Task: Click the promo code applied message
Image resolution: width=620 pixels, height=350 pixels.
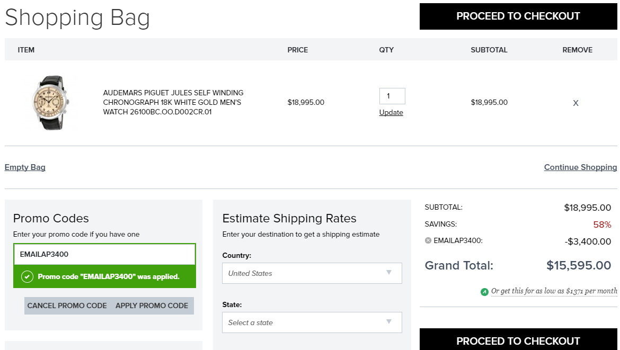Action: click(108, 276)
